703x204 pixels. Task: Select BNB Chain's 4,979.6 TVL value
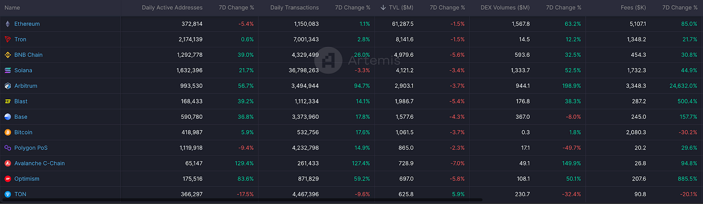click(x=403, y=54)
